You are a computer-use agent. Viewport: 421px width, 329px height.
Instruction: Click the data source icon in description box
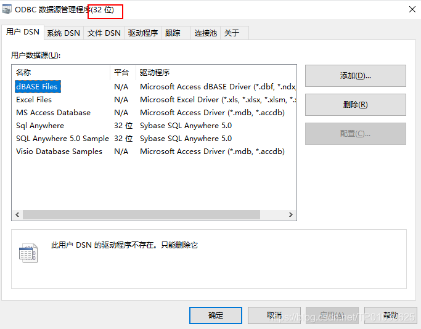click(x=28, y=253)
